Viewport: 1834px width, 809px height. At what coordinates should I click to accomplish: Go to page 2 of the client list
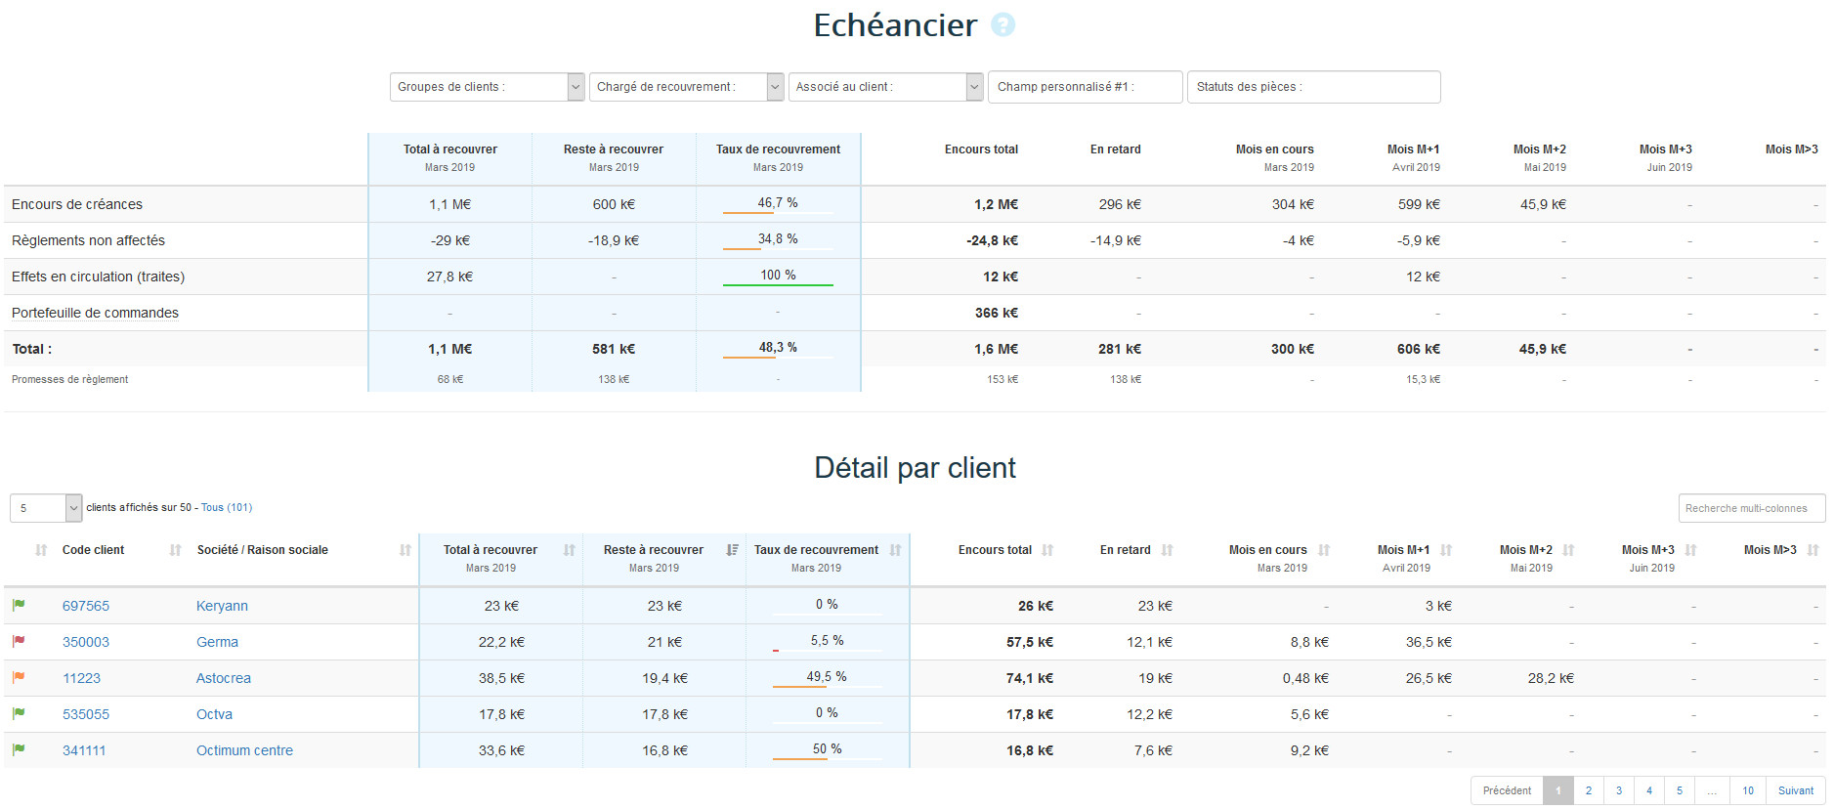(x=1589, y=790)
